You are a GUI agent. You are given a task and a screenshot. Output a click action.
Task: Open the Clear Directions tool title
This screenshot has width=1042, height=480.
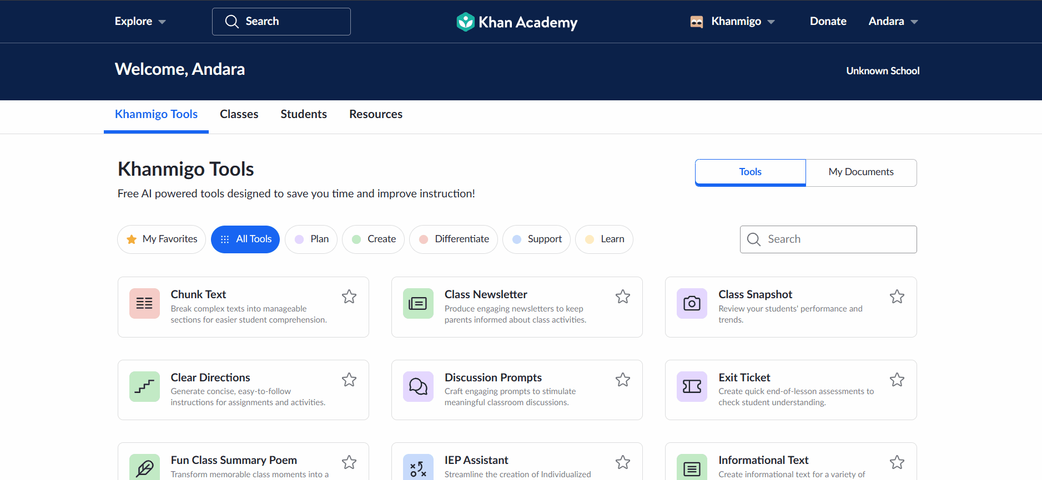point(210,377)
